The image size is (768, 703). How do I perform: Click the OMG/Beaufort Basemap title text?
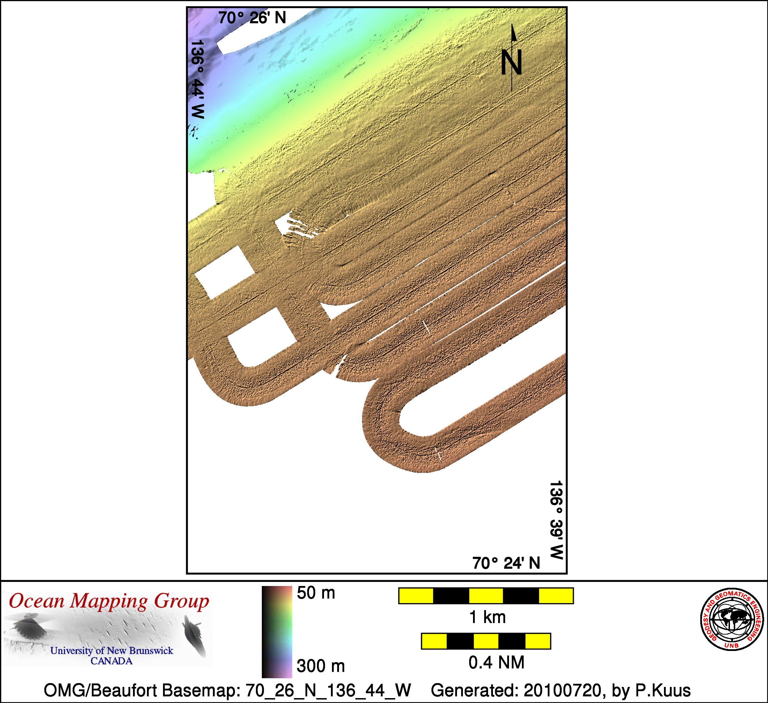(x=227, y=690)
